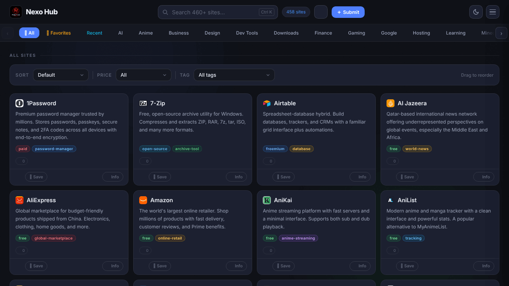Open the Design category tab

(212, 33)
